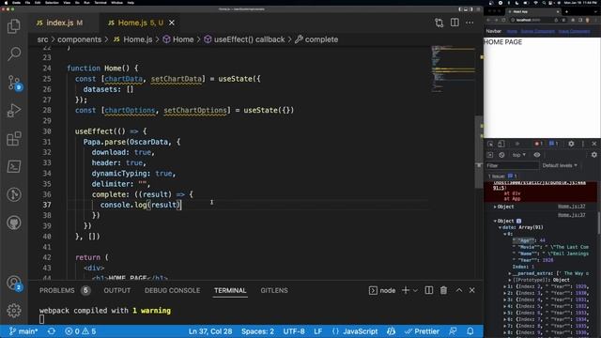Image resolution: width=601 pixels, height=338 pixels.
Task: Close the bottom panel
Action: [471, 290]
